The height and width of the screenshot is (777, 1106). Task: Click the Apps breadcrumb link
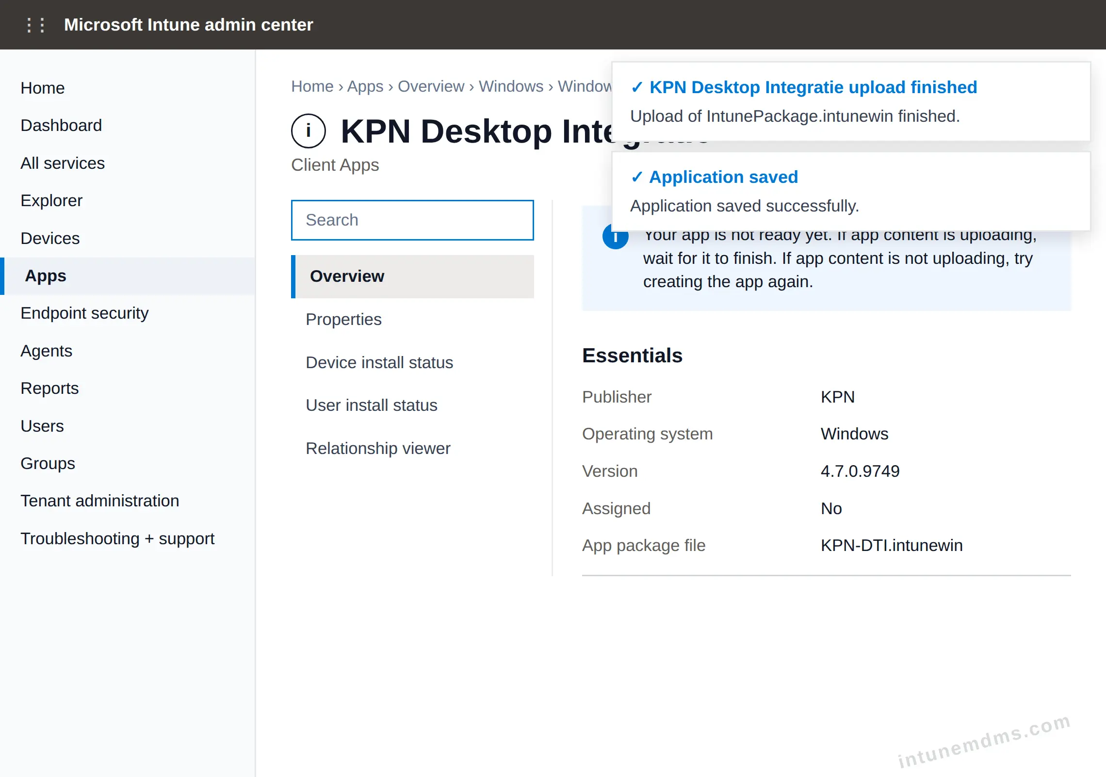pos(365,86)
